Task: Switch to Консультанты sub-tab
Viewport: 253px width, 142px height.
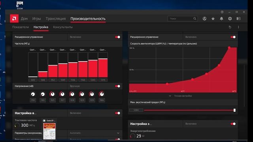Action: (x=63, y=27)
